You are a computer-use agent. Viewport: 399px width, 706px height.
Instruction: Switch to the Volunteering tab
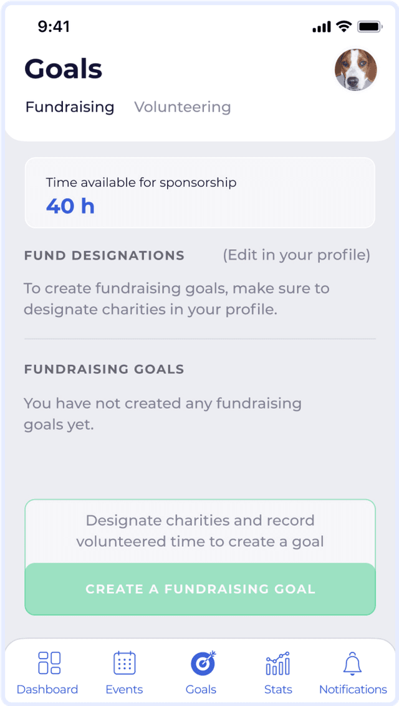tap(183, 107)
